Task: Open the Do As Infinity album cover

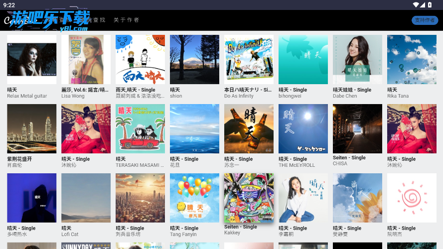Action: click(249, 60)
